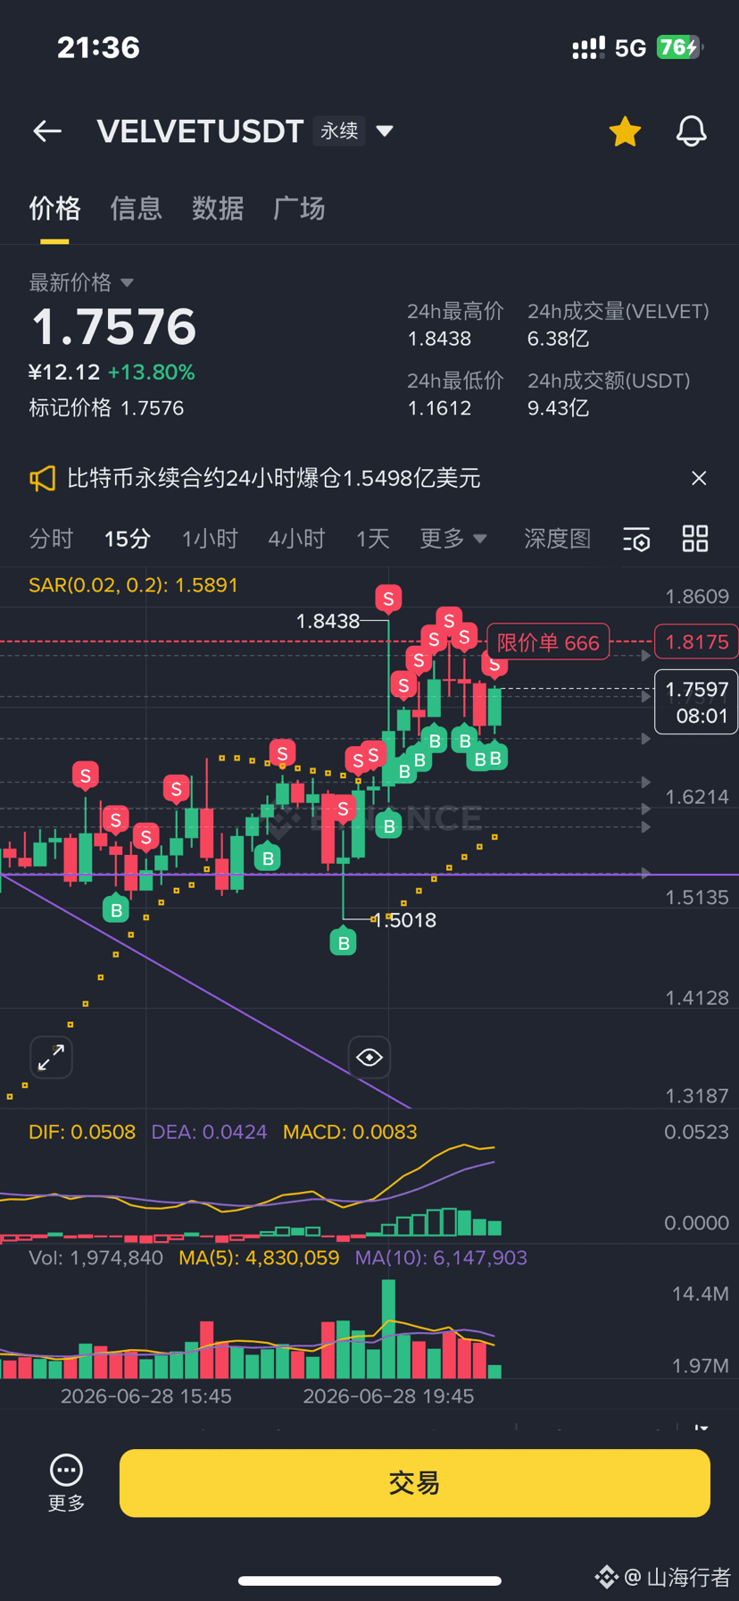The image size is (739, 1601).
Task: Tap the DEA value label
Action: [x=209, y=1132]
